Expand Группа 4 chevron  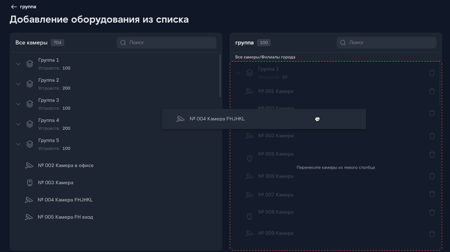[x=18, y=124]
